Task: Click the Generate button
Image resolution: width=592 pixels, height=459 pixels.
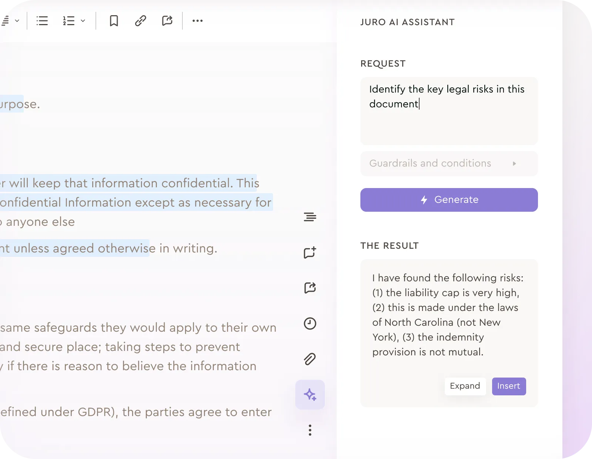Action: pyautogui.click(x=449, y=200)
